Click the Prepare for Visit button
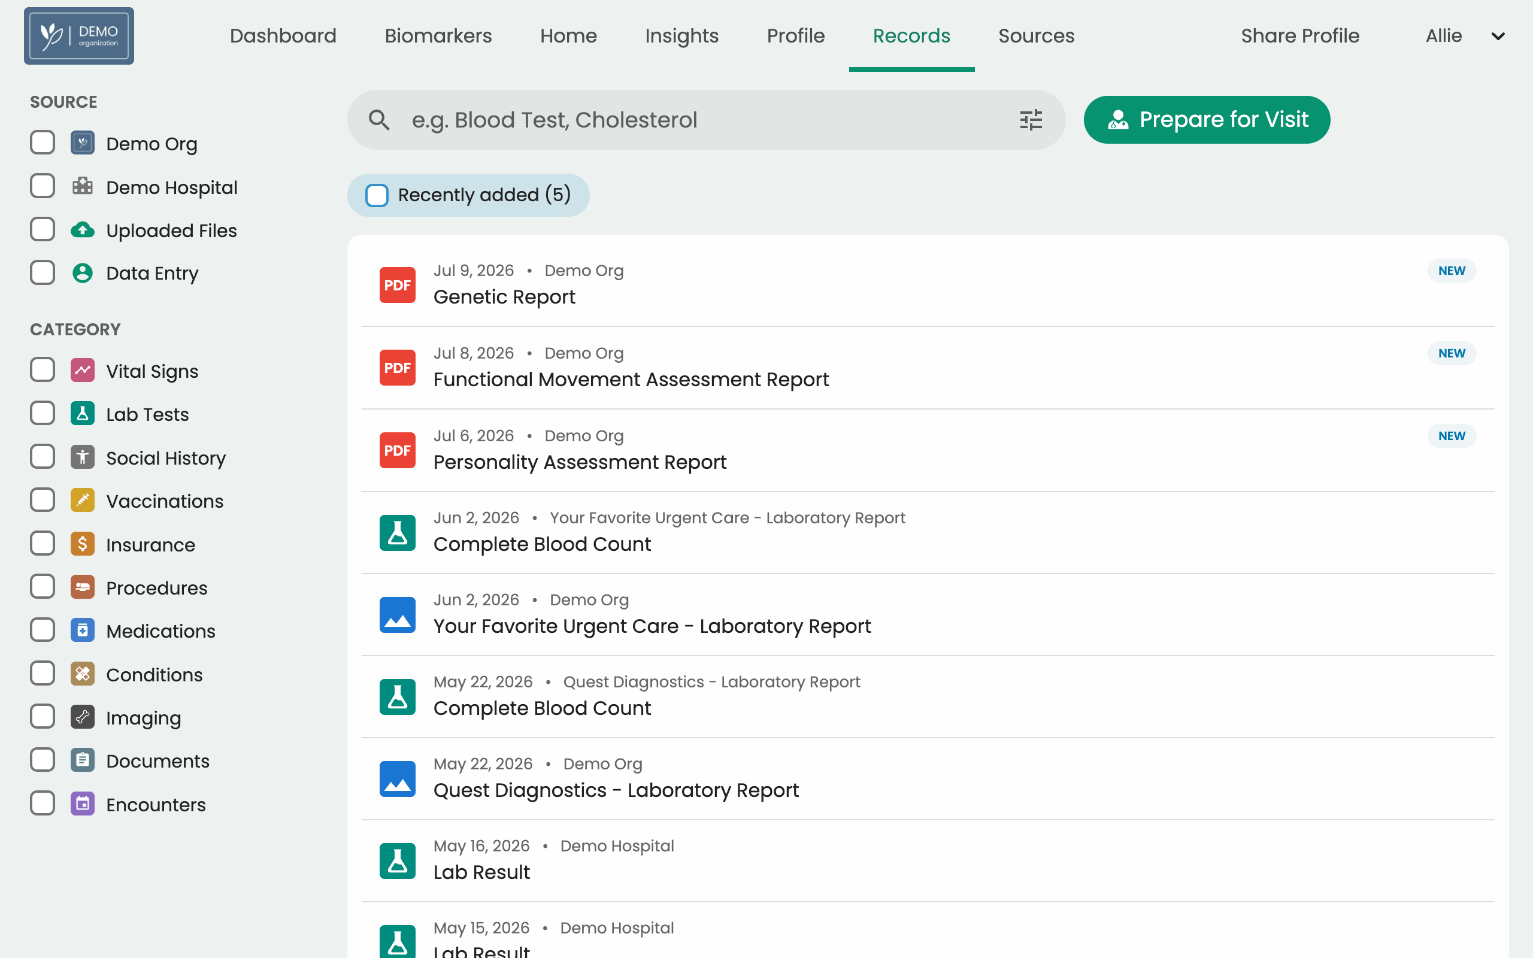Viewport: 1533px width, 958px height. point(1207,120)
